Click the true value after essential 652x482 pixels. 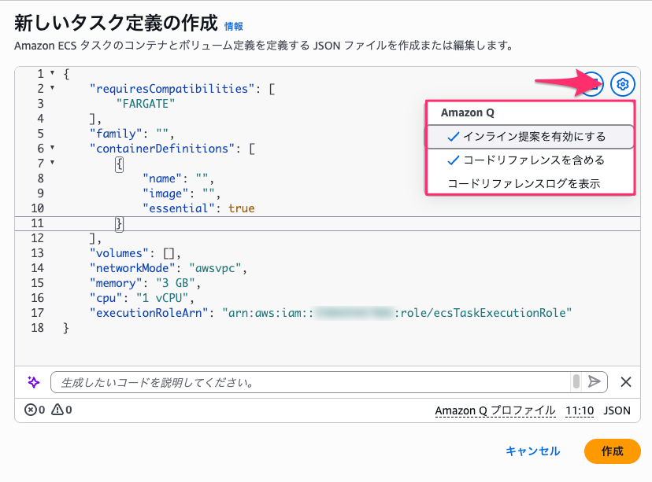click(241, 208)
